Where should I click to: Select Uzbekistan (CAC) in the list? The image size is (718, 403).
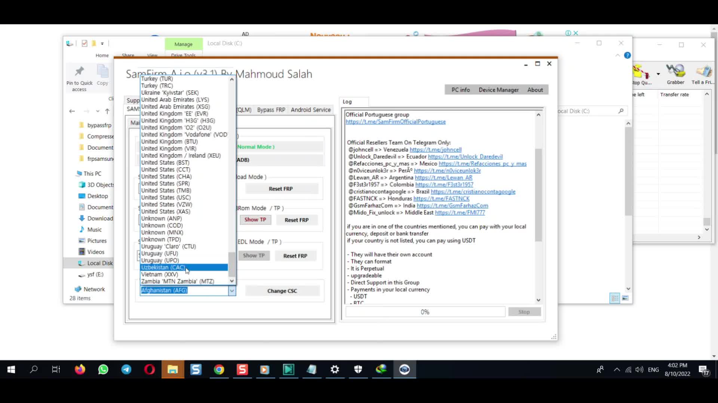pos(184,268)
